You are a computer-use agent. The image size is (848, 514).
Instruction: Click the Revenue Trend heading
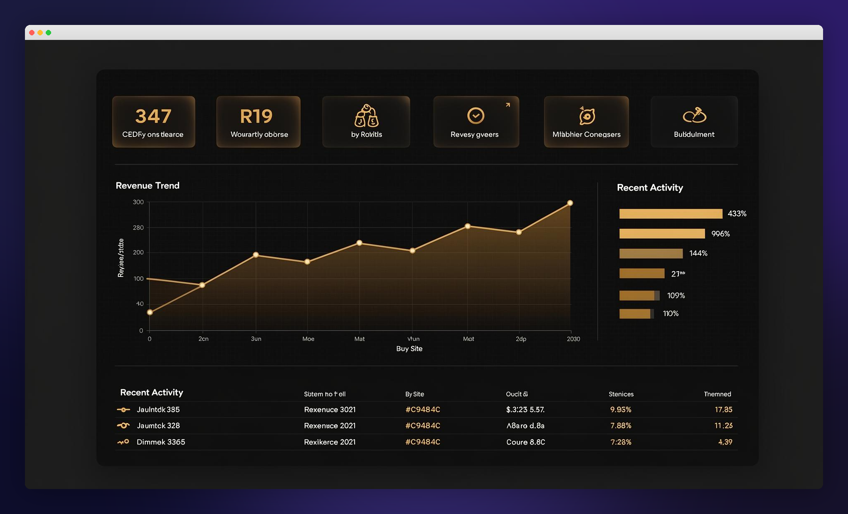pos(148,185)
